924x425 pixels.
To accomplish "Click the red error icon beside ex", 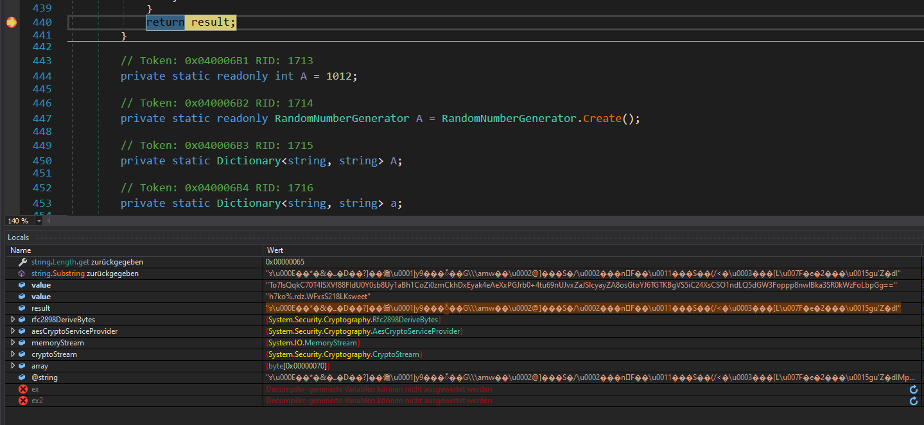I will (x=23, y=389).
